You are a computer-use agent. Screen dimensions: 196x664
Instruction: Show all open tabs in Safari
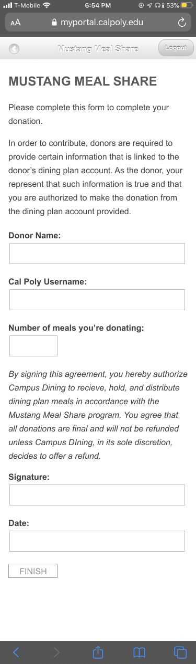[x=180, y=652]
